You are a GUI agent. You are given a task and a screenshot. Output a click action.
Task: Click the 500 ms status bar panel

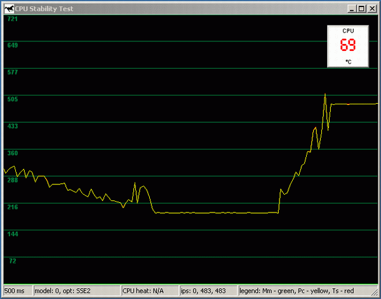pos(17,291)
